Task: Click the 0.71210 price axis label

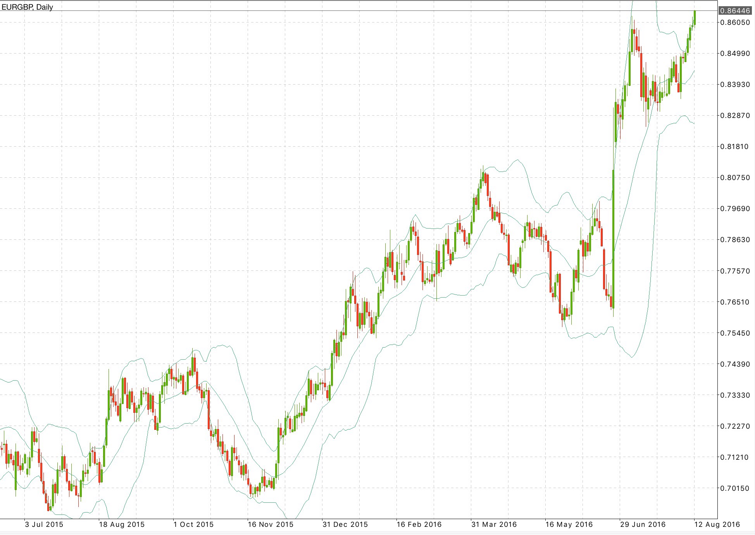Action: tap(735, 457)
